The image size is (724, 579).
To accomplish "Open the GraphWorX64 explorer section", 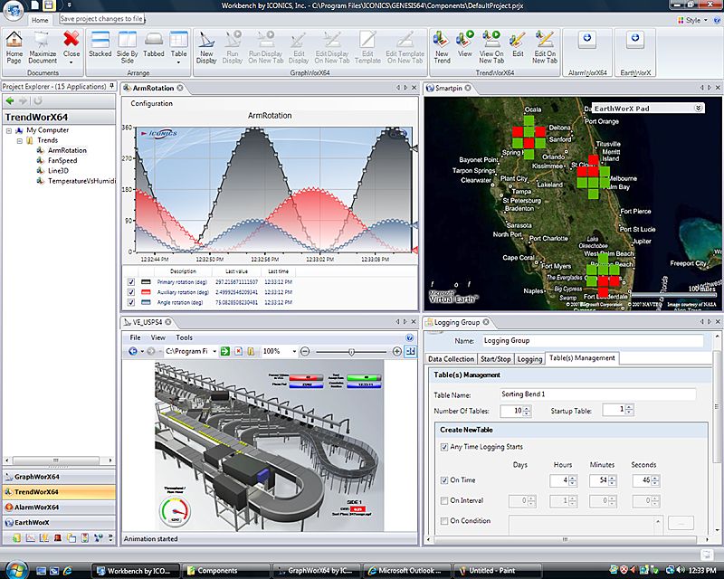I will coord(59,477).
